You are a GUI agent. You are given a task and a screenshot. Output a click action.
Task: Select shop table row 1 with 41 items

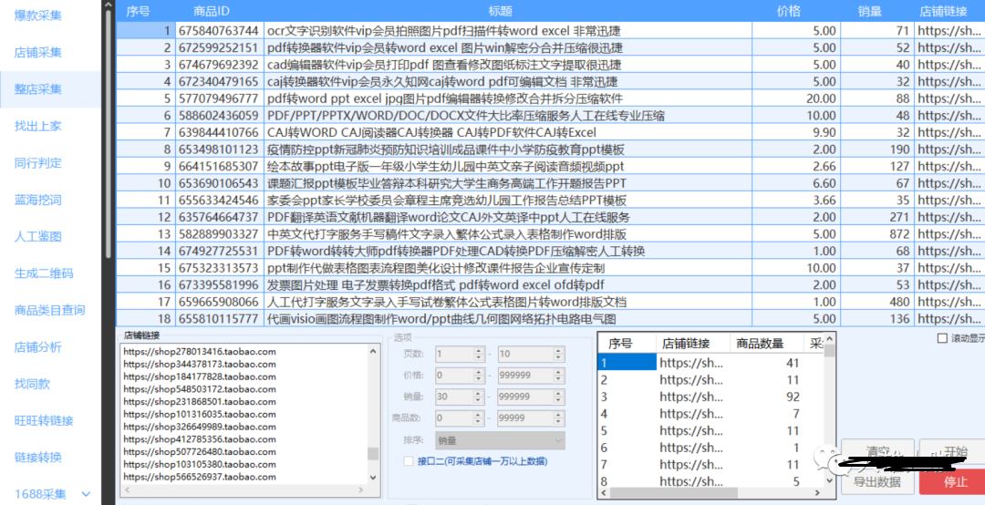tap(711, 363)
